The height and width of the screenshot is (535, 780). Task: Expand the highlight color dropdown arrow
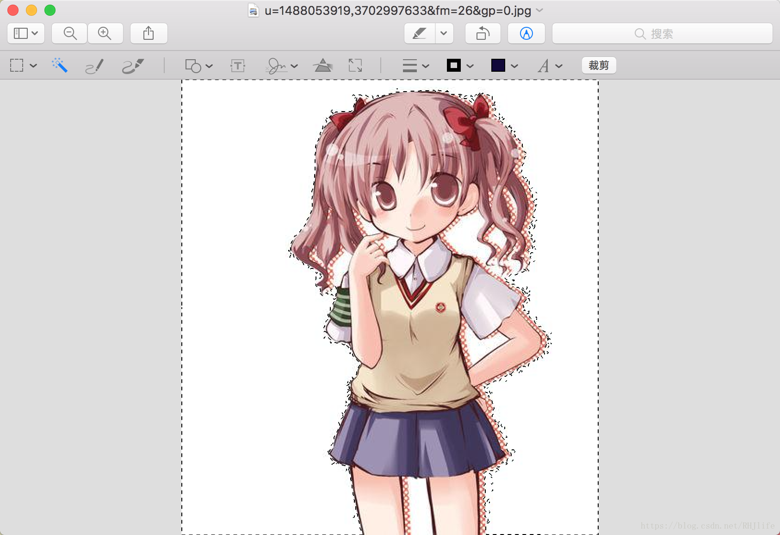[x=444, y=33]
